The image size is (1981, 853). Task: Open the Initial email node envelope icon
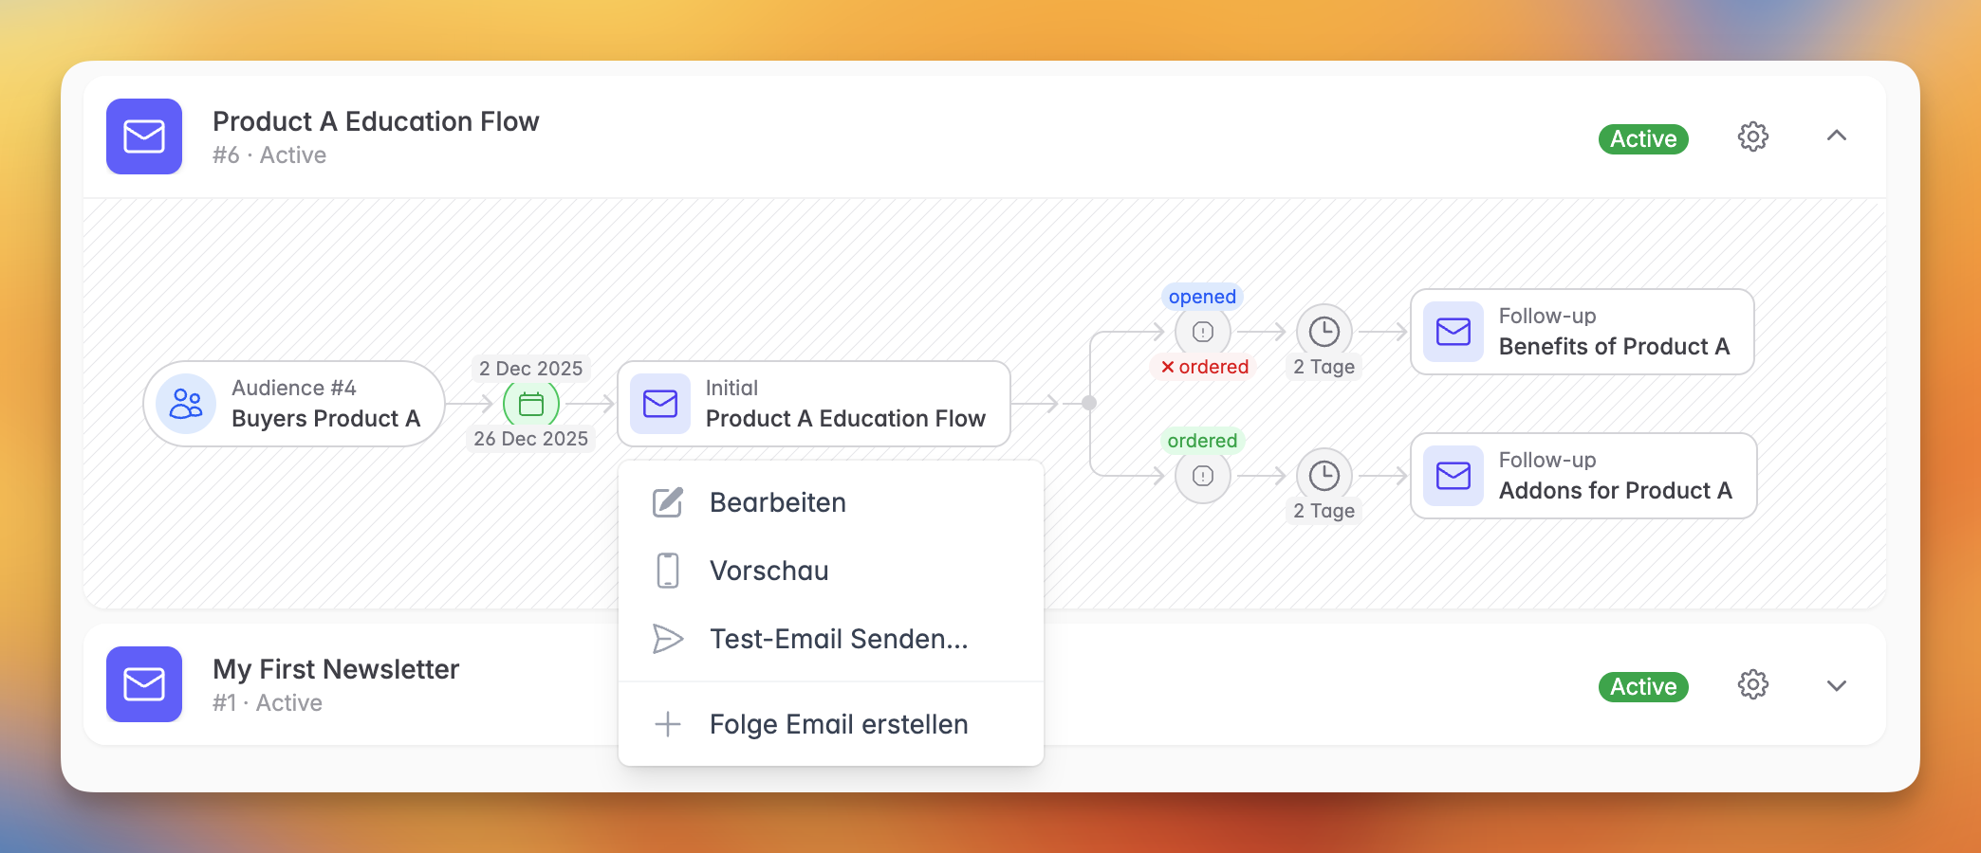658,404
